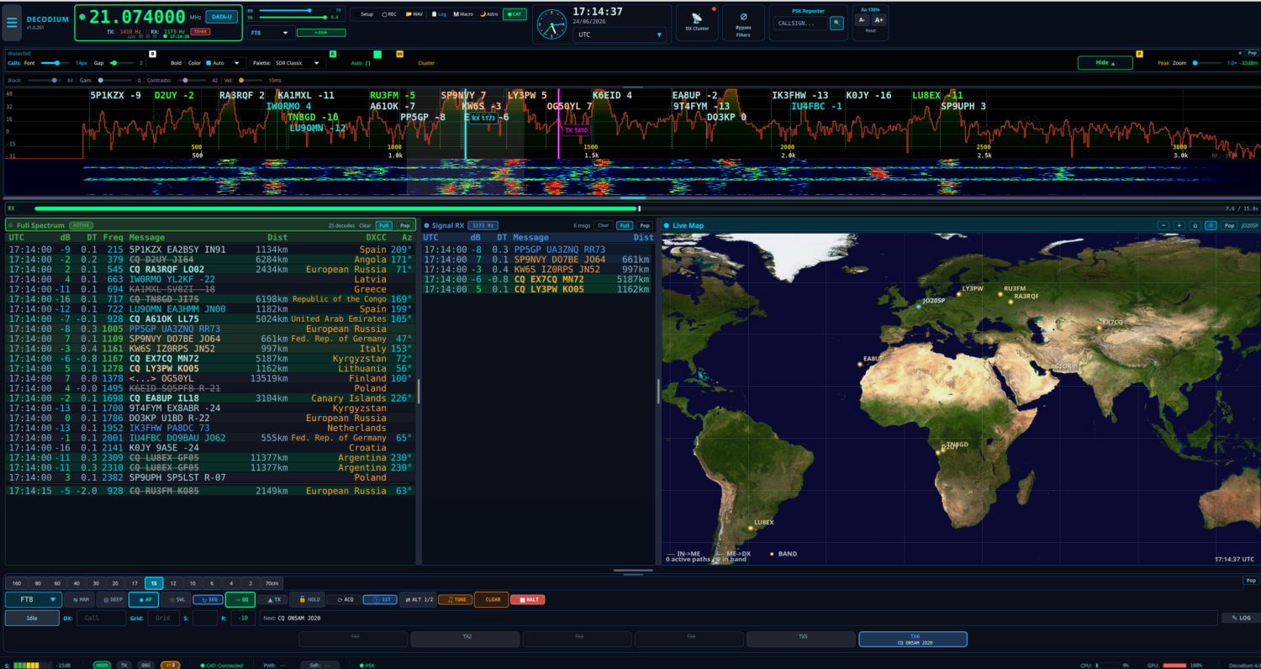Toggle Full view in Signal RX panel
This screenshot has width=1261, height=669.
click(625, 225)
